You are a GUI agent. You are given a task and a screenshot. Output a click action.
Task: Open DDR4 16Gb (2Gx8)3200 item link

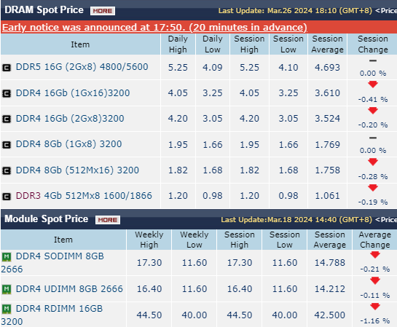70,119
